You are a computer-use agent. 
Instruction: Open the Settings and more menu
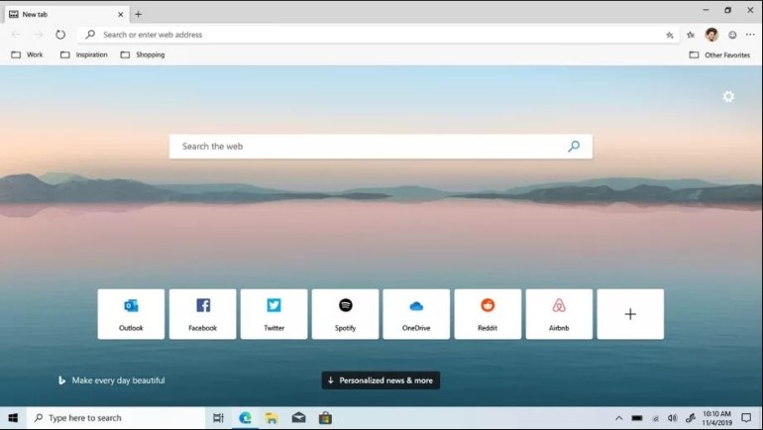coord(750,35)
